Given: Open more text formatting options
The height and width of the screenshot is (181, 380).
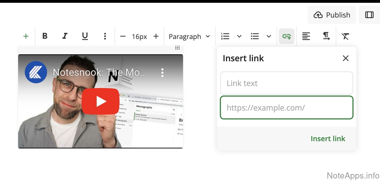Looking at the screenshot, I should click(105, 36).
